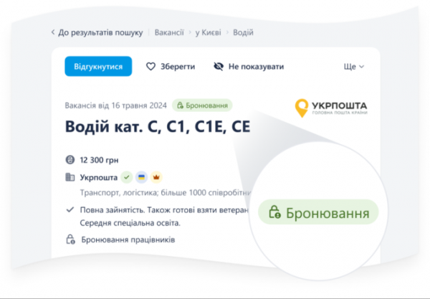Click the Не показувати label

click(256, 67)
